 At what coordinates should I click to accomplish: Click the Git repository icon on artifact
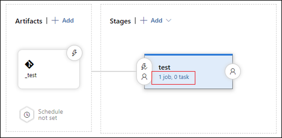(29, 65)
